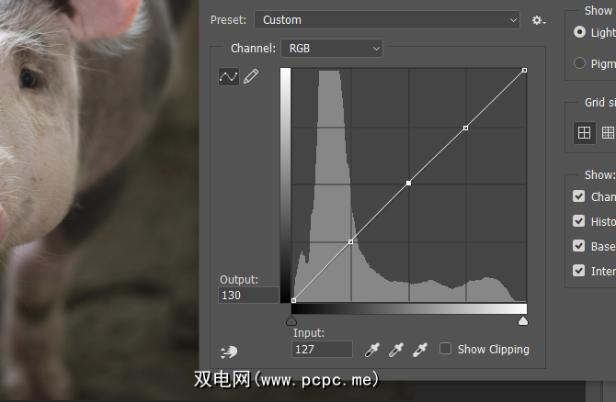Uncheck the Baseline checkbox
This screenshot has width=616, height=402.
[578, 246]
